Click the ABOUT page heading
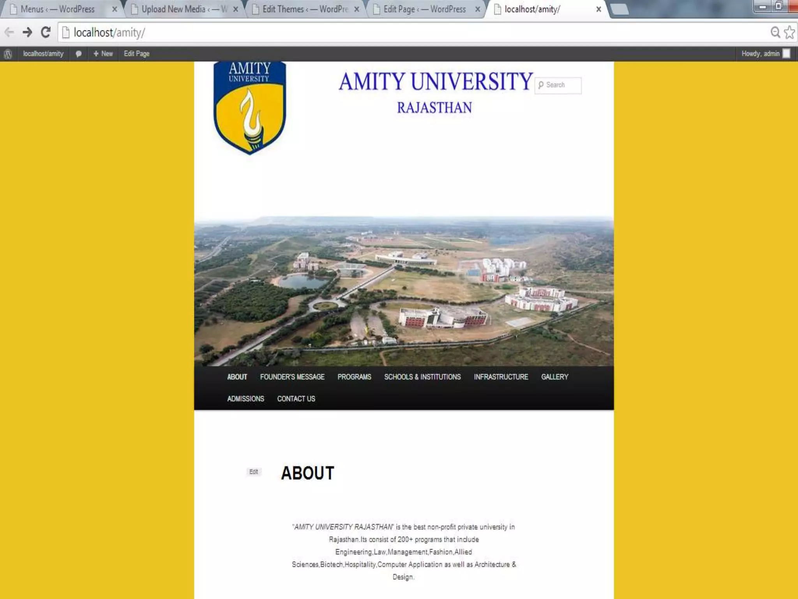798x599 pixels. point(307,473)
